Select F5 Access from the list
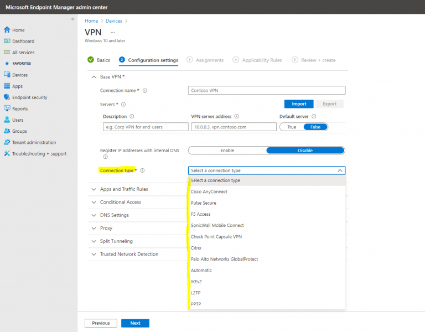This screenshot has width=425, height=332. coord(267,214)
